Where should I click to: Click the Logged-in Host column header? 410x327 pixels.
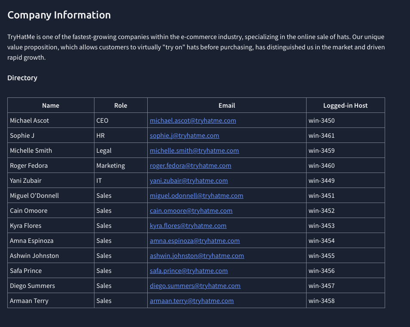346,106
